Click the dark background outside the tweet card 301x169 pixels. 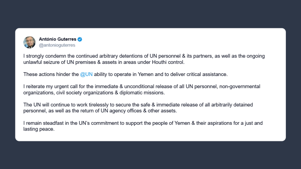[151, 155]
